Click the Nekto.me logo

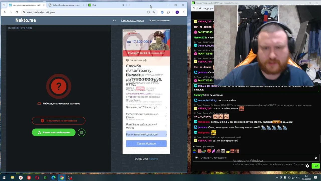pyautogui.click(x=26, y=20)
